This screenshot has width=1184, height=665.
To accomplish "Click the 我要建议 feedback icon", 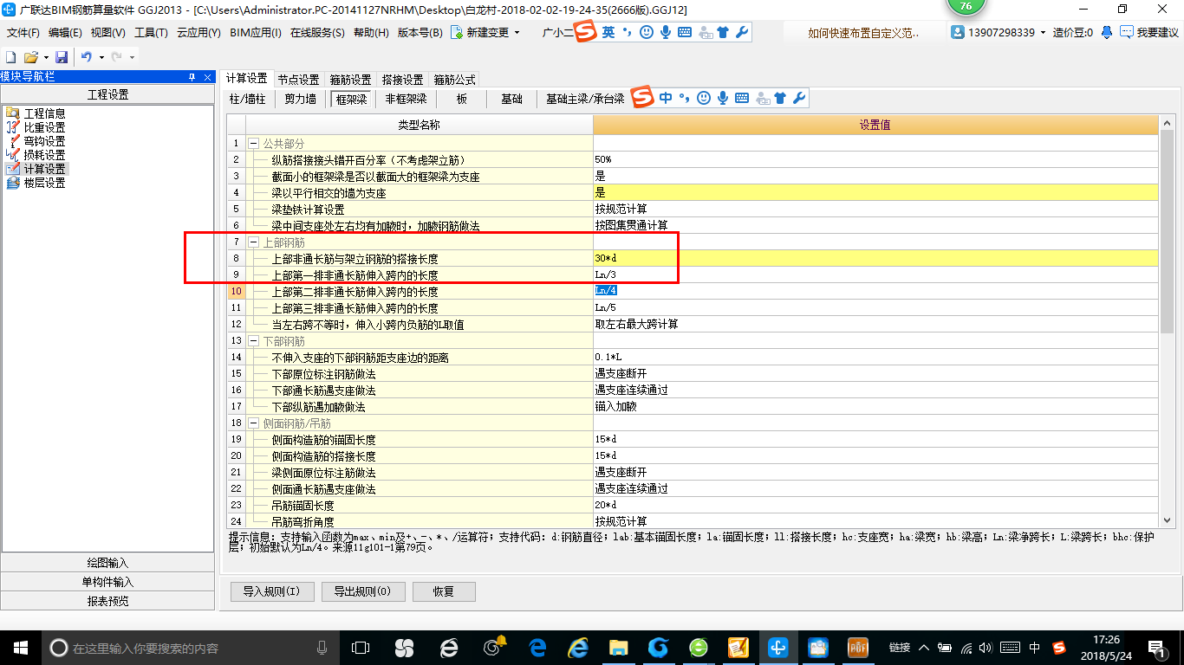I will point(1126,32).
